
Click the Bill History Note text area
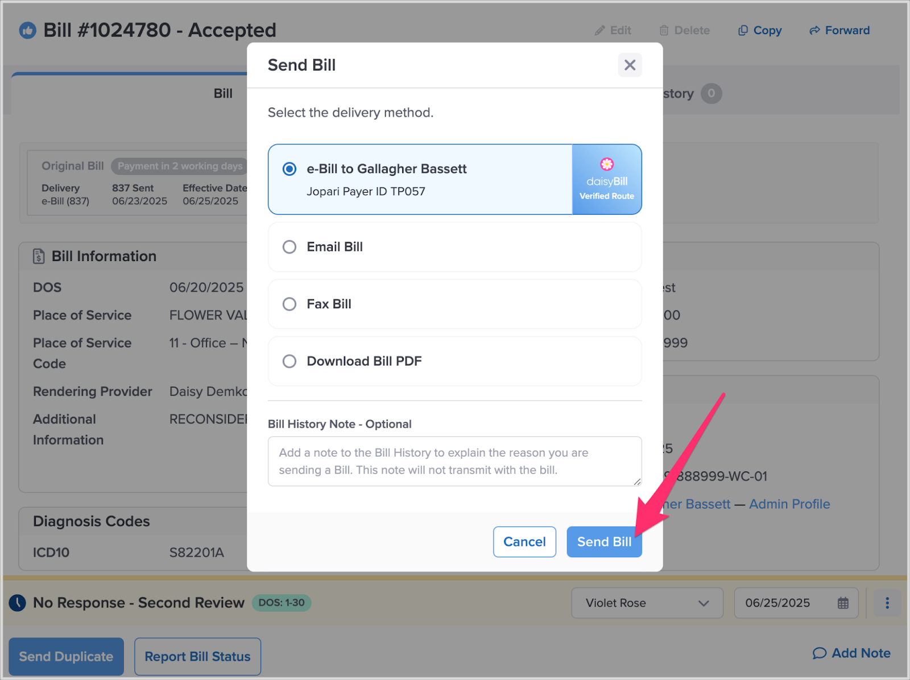pos(455,461)
